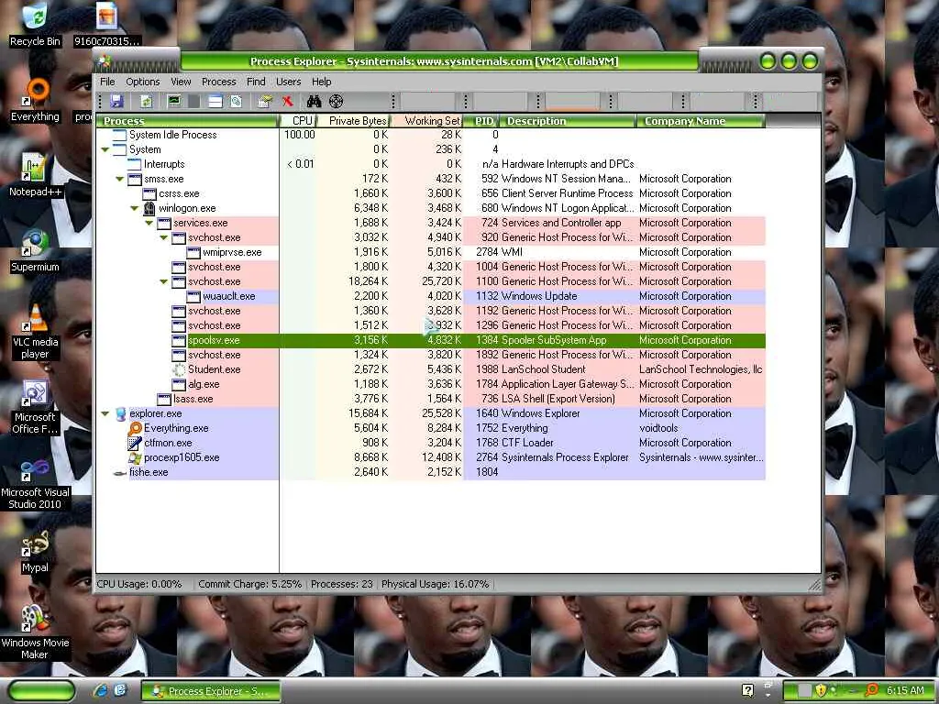Select the wmiprvse.exe process row

pyautogui.click(x=431, y=252)
